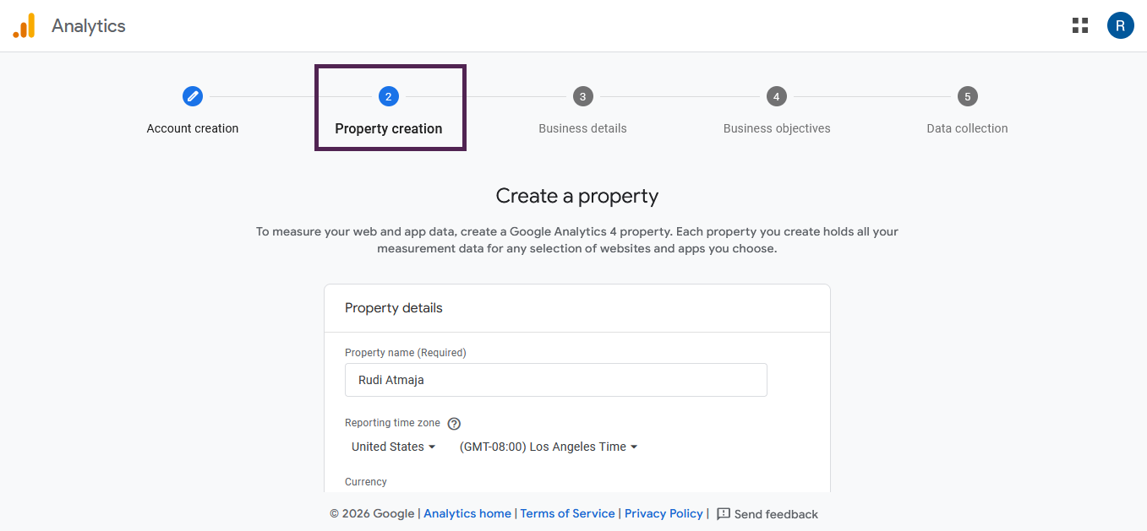The image size is (1147, 531).
Task: Open the account avatar labeled R
Action: [1120, 25]
